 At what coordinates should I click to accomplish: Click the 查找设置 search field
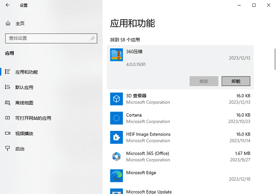[x=48, y=38]
